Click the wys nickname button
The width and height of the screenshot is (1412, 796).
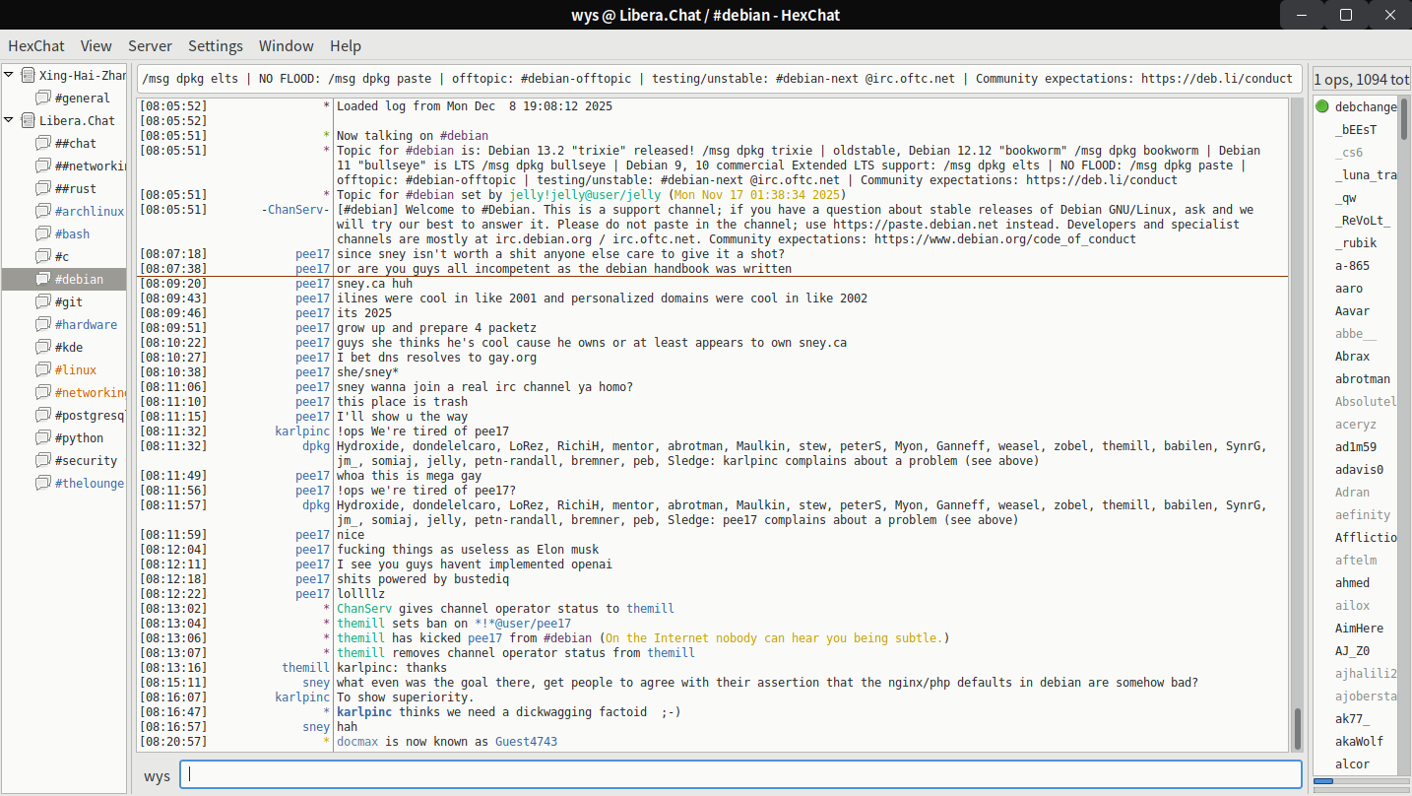(x=157, y=776)
